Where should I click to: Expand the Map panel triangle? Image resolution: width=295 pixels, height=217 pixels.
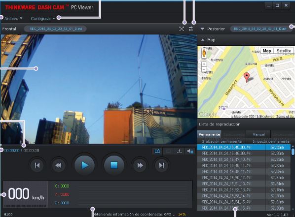click(203, 40)
